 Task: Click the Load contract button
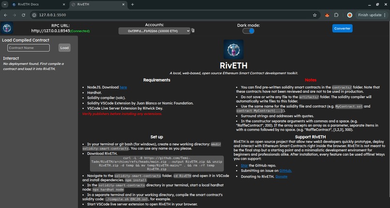pos(64,48)
